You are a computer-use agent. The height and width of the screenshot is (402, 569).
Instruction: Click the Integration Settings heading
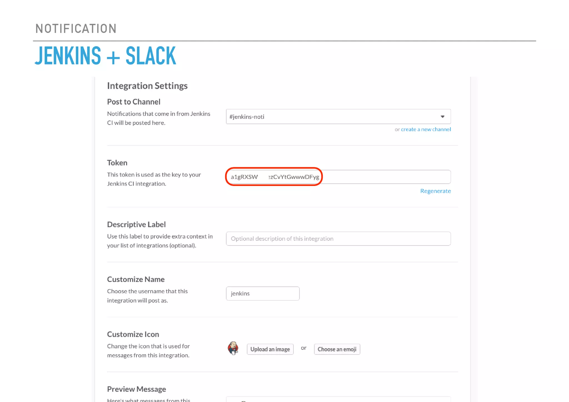pos(147,86)
